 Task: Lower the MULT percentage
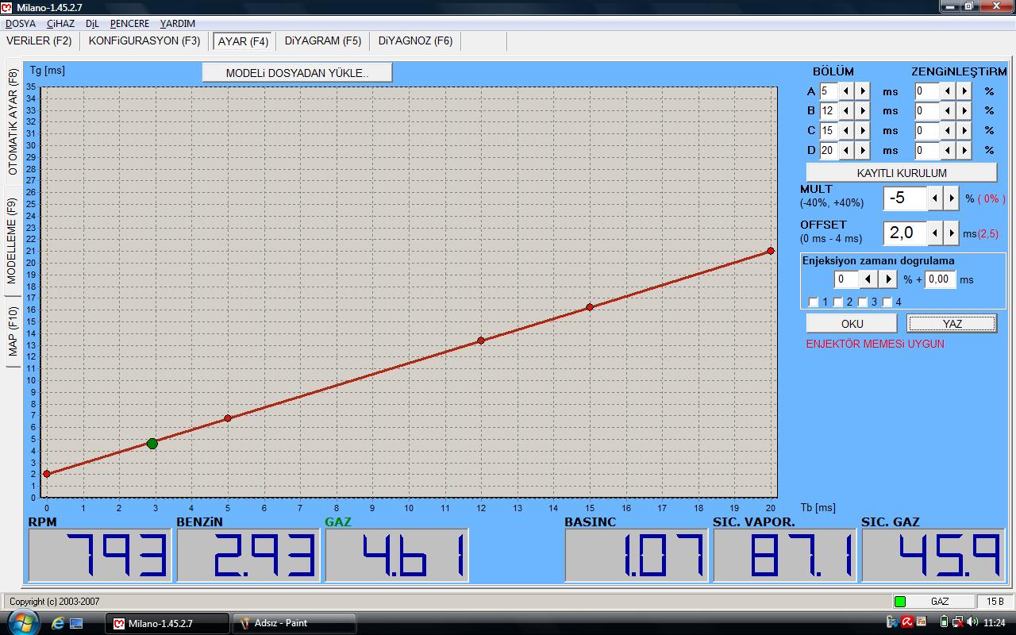936,198
